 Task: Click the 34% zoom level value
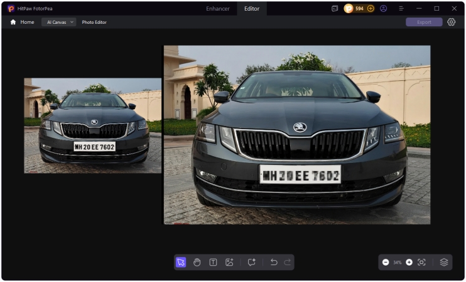(x=398, y=263)
